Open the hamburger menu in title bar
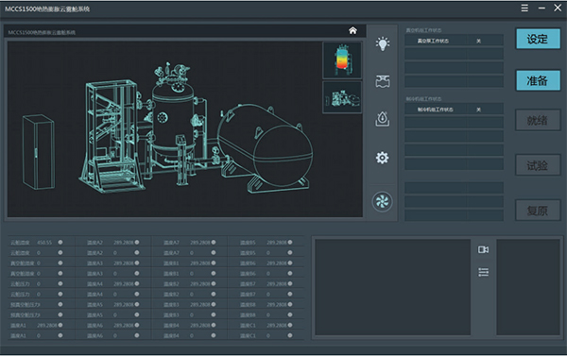The height and width of the screenshot is (356, 567). tap(524, 8)
